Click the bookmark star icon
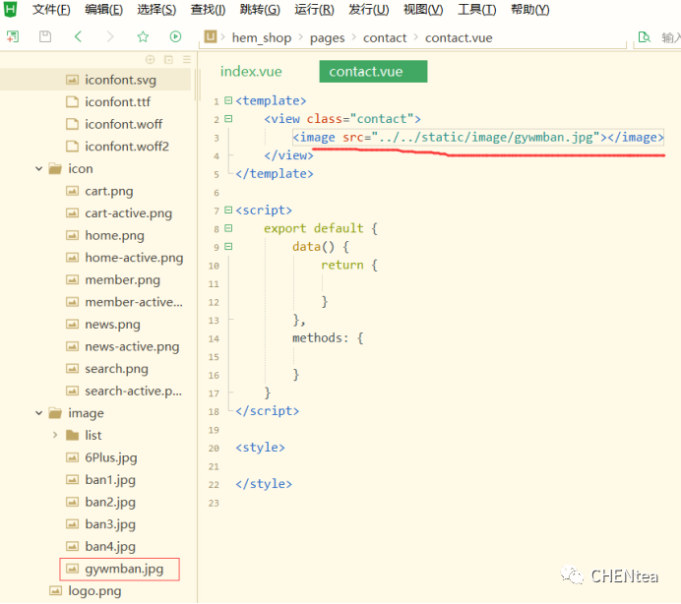Image resolution: width=681 pixels, height=604 pixels. pos(143,36)
